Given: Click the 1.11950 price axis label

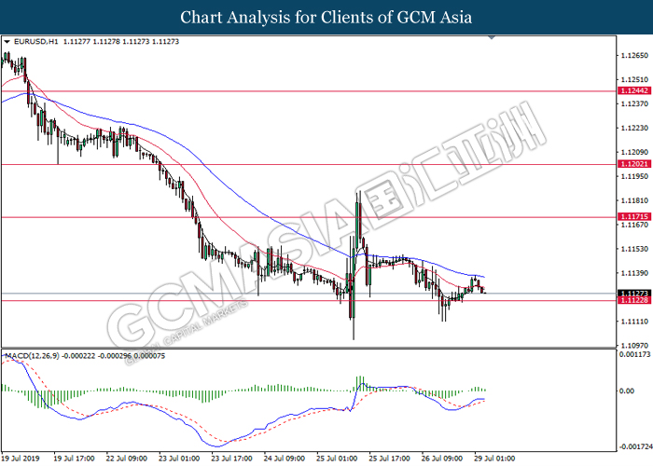Looking at the screenshot, I should (x=634, y=176).
